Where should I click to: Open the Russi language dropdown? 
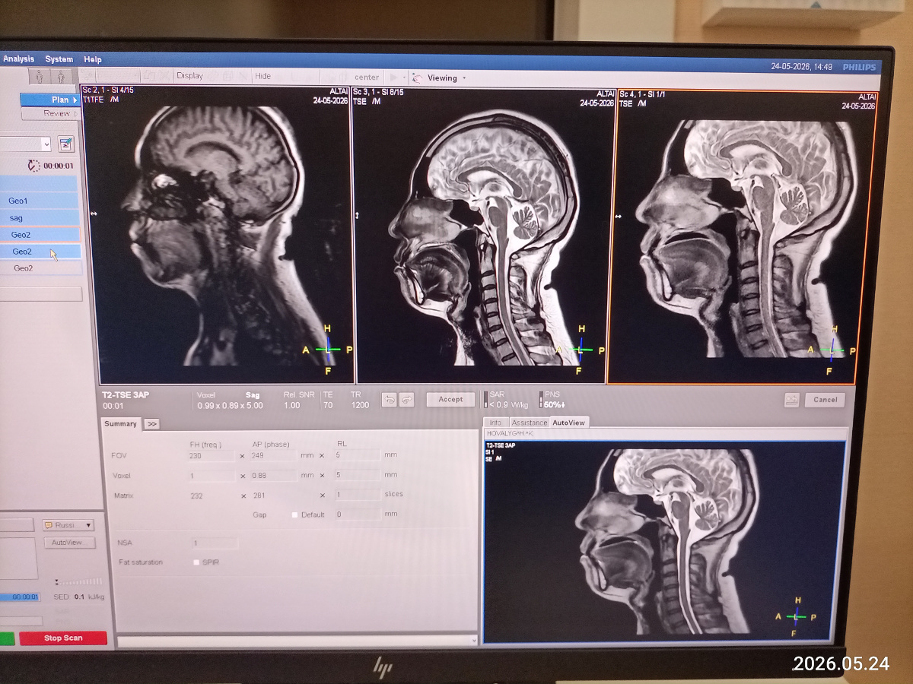point(68,525)
